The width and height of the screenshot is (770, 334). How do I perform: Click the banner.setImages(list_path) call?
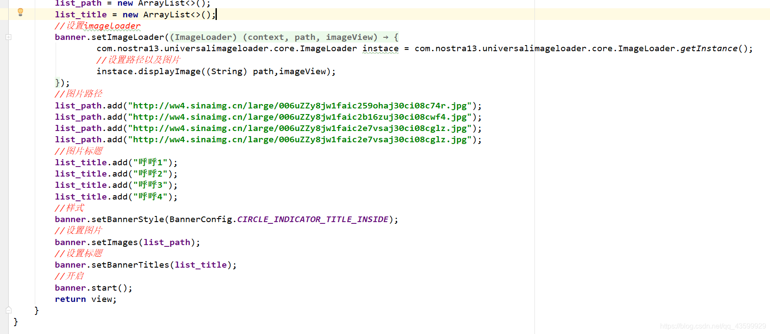click(x=127, y=242)
